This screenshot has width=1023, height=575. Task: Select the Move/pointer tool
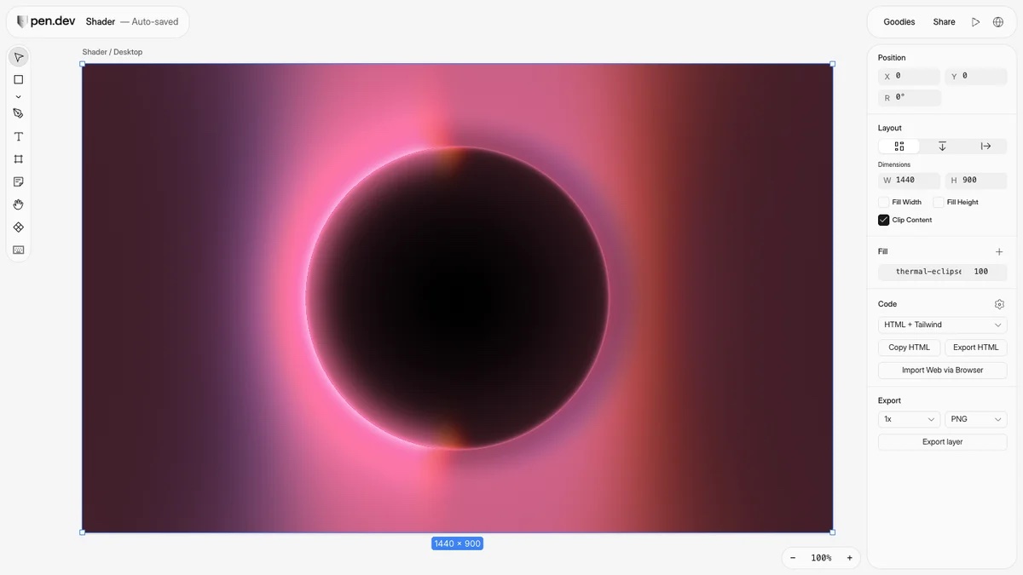pyautogui.click(x=18, y=57)
